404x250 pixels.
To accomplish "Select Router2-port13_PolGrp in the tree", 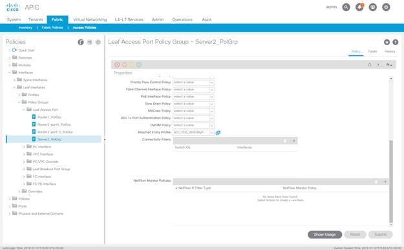I will tap(55, 132).
